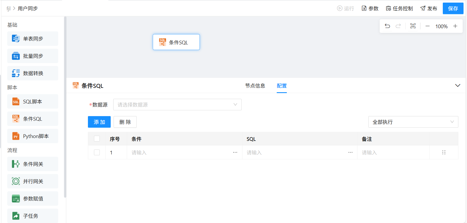Image resolution: width=467 pixels, height=223 pixels.
Task: Check the select-all checkbox in table header
Action: click(x=97, y=139)
